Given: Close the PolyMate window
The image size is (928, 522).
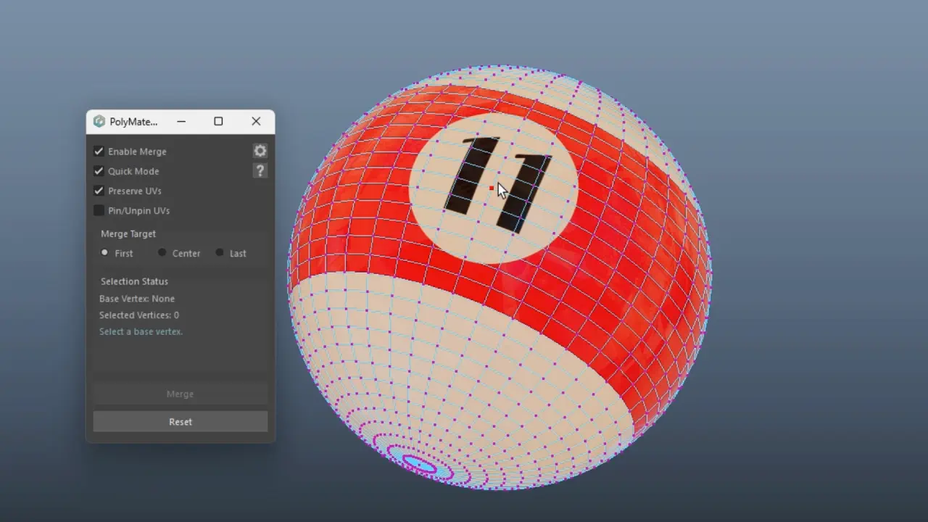Looking at the screenshot, I should [x=256, y=122].
